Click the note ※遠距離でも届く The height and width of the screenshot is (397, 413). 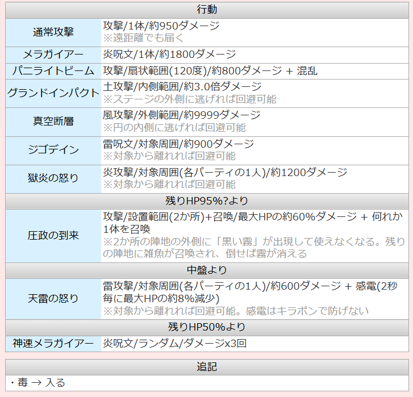[143, 38]
